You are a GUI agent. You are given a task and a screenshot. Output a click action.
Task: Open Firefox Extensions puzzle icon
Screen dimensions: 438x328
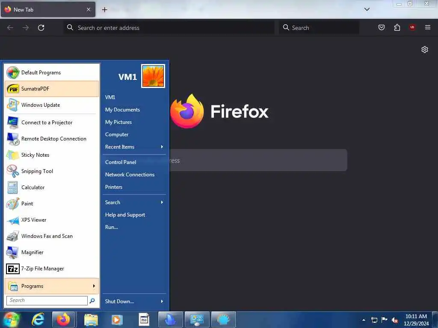click(397, 27)
